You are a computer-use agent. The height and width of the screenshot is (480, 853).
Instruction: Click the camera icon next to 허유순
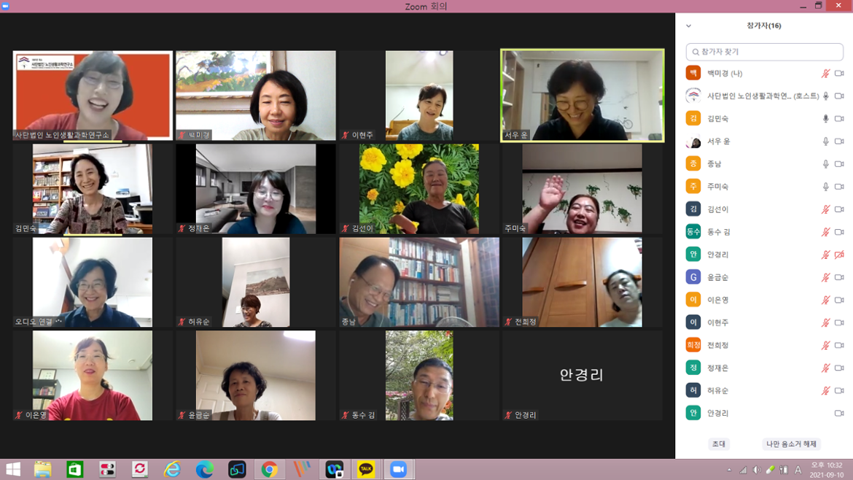[x=839, y=390]
